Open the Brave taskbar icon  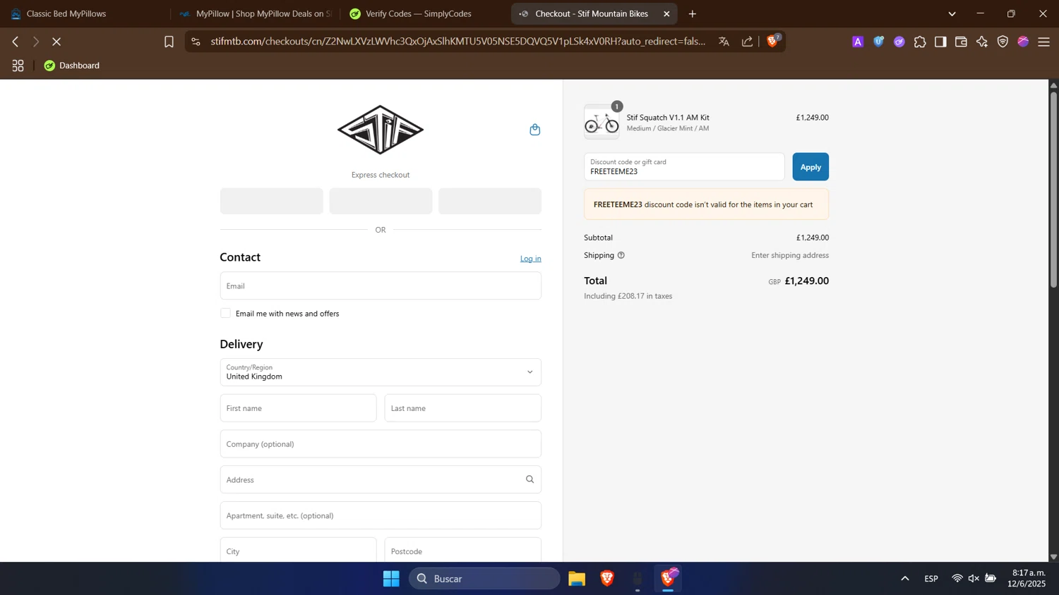coord(607,579)
